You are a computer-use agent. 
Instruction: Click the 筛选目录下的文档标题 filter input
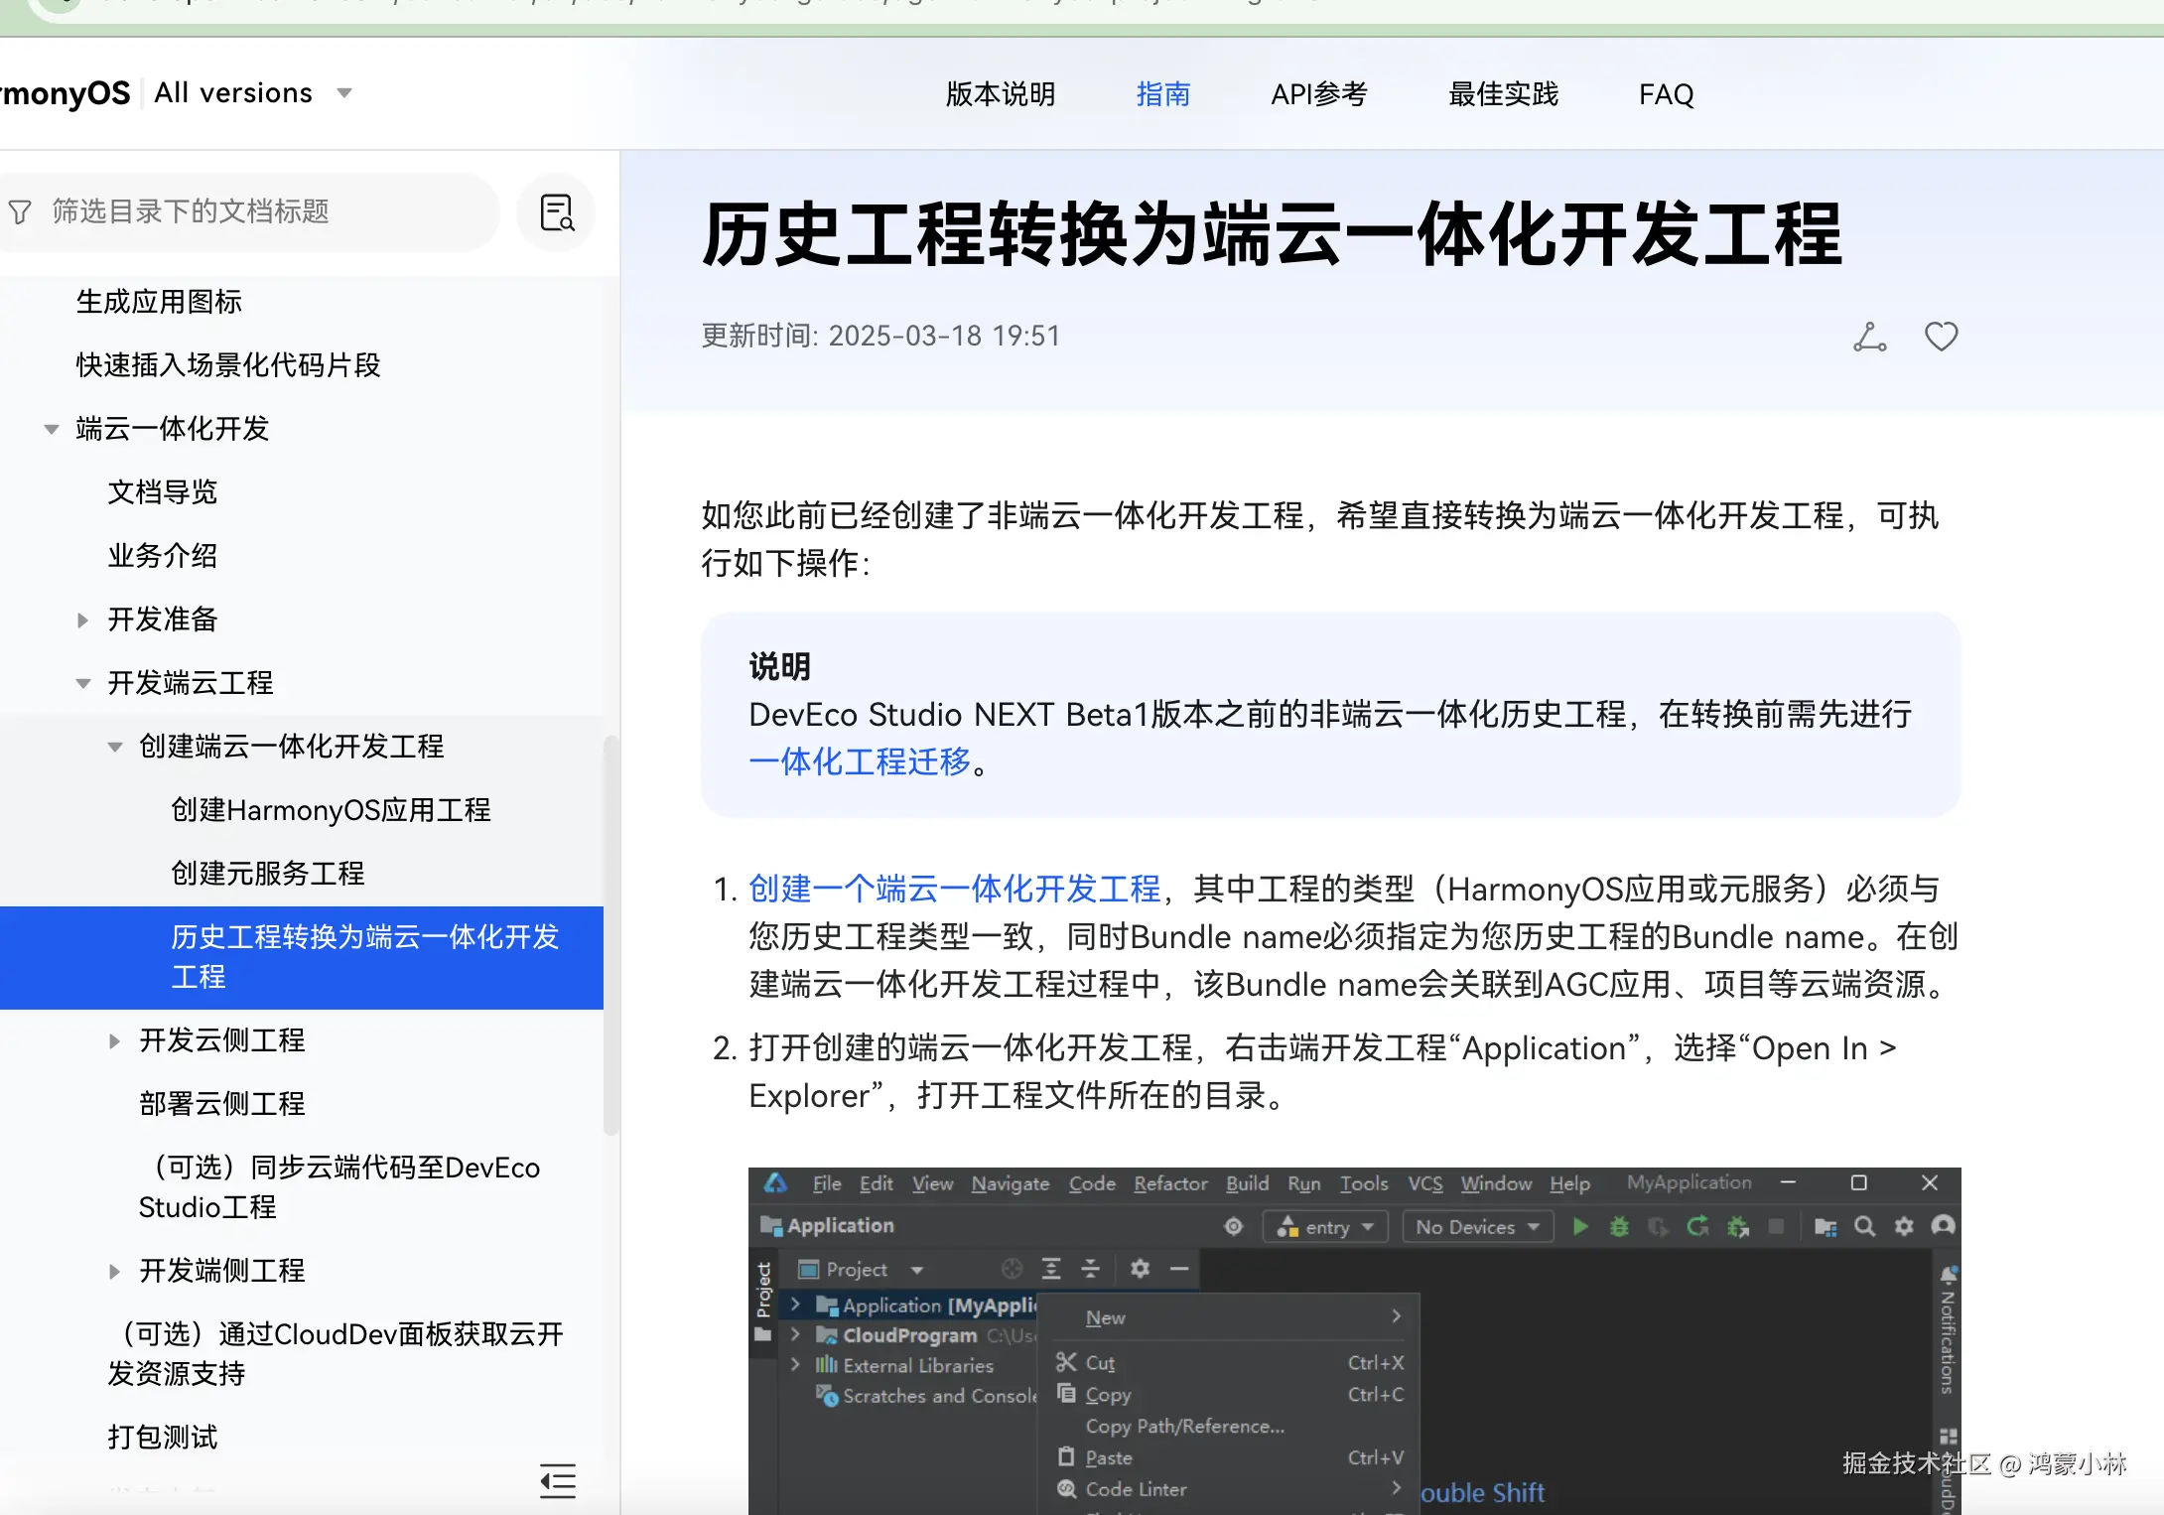tap(258, 211)
